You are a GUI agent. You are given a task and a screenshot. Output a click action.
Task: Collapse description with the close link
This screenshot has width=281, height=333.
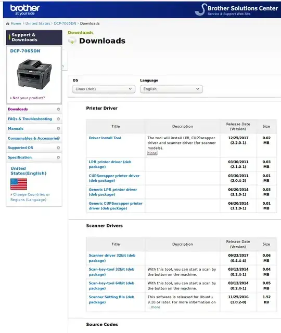[152, 153]
